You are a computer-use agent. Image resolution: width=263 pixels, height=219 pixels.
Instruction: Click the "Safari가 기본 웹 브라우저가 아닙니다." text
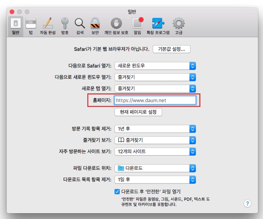pos(111,49)
